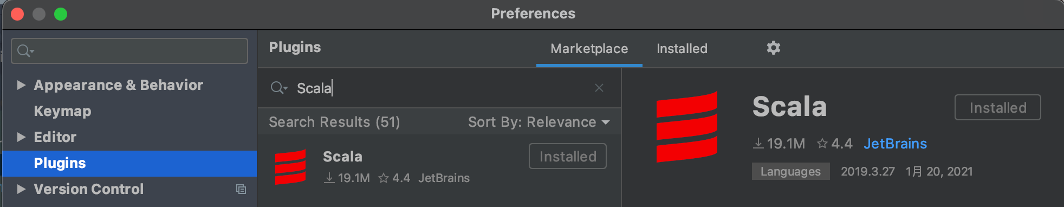The height and width of the screenshot is (207, 1064).
Task: Click the download count icon in details
Action: pos(758,144)
